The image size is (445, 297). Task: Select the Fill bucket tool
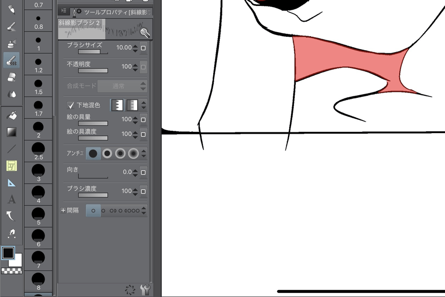[11, 115]
